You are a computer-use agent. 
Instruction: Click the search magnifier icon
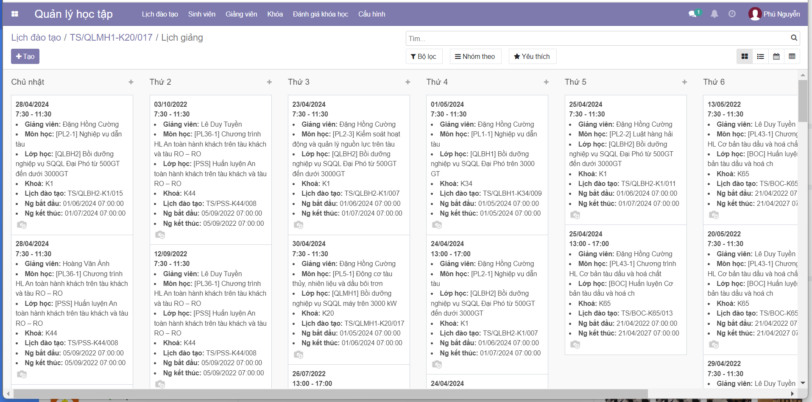(x=794, y=38)
